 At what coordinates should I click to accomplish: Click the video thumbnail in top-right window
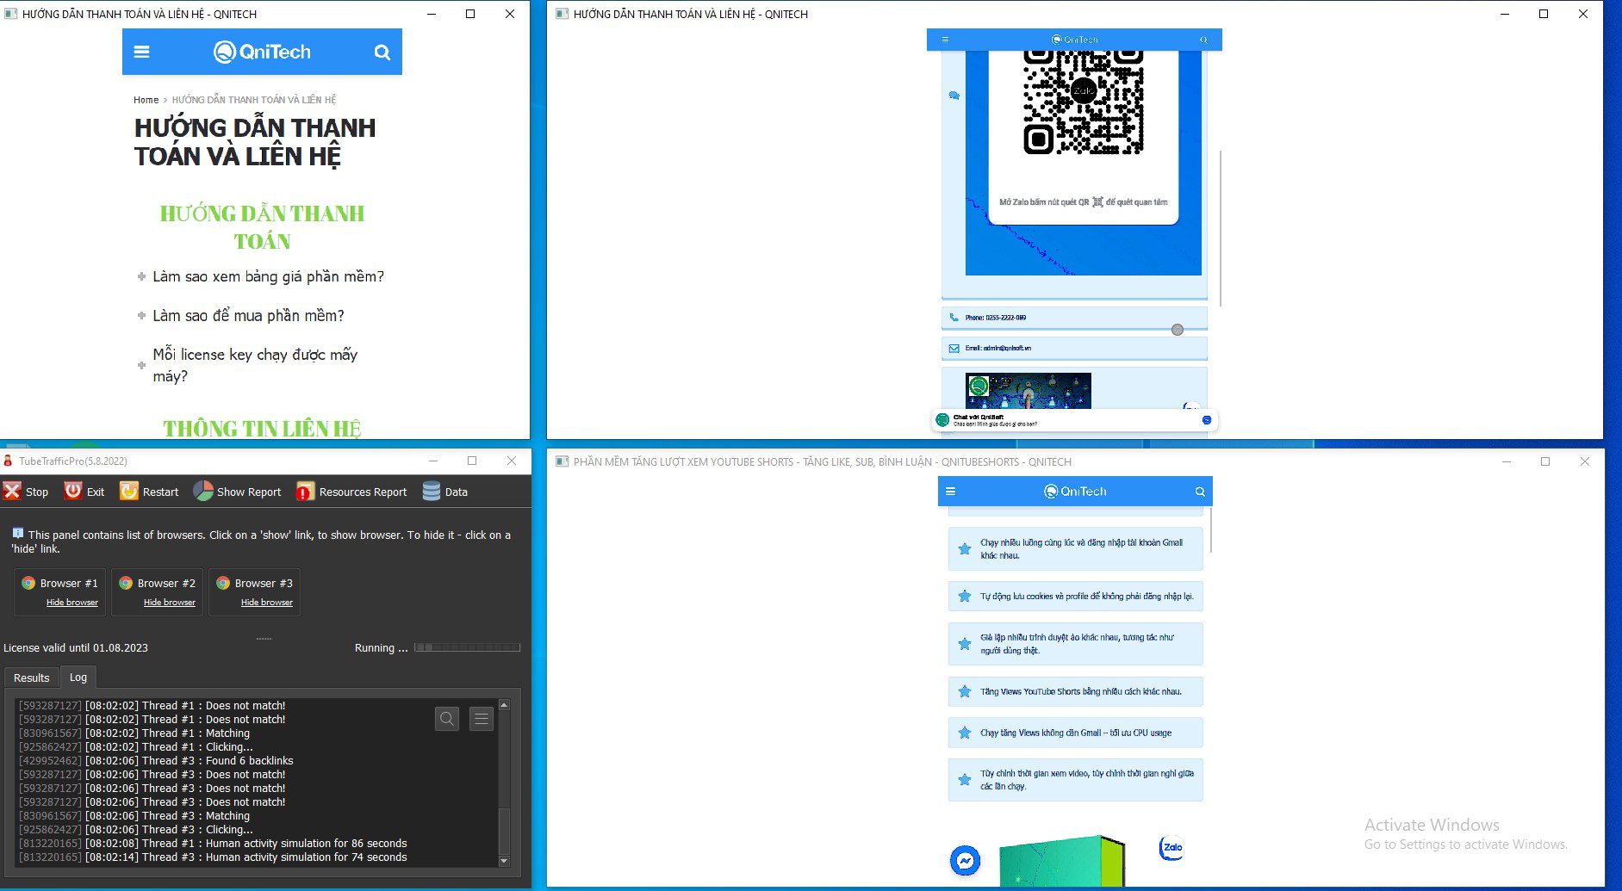point(1029,391)
